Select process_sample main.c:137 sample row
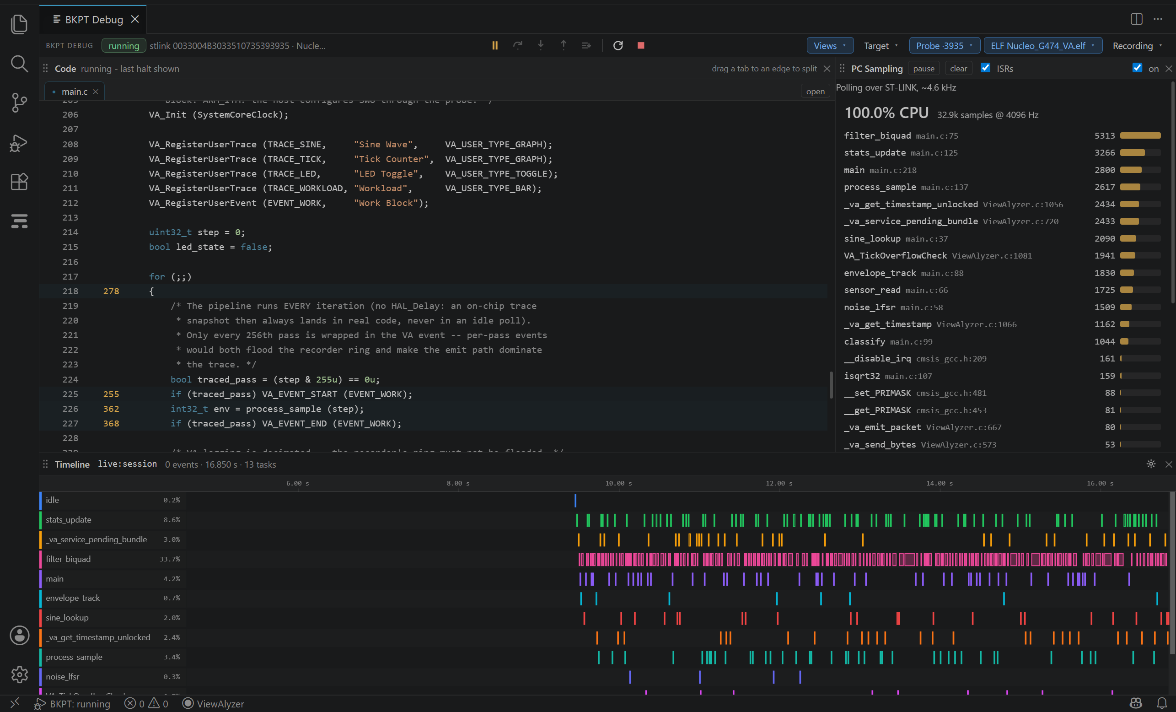The width and height of the screenshot is (1176, 712). pos(1002,187)
